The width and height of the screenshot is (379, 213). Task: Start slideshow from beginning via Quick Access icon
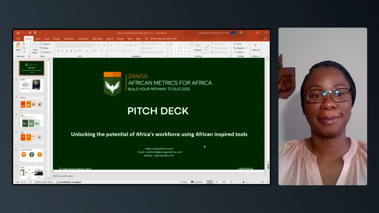[x=35, y=33]
